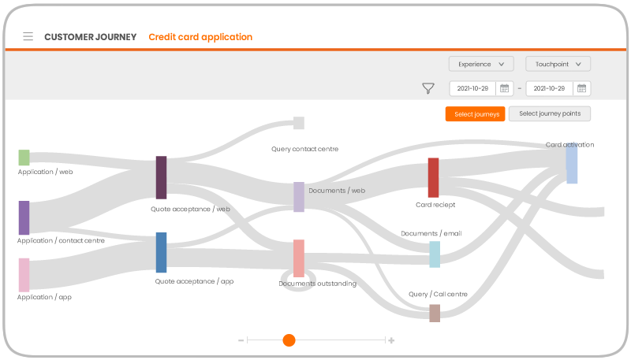Click the end date input field
Image resolution: width=631 pixels, height=360 pixels.
pos(549,88)
